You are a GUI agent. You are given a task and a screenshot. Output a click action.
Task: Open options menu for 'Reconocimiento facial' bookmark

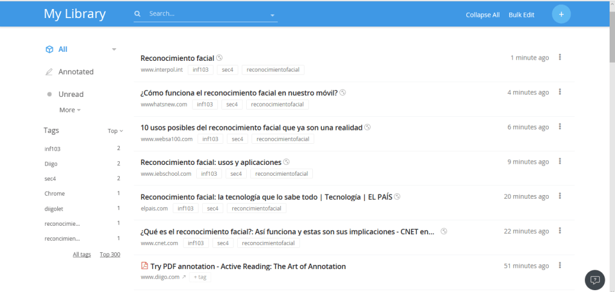[x=560, y=58]
